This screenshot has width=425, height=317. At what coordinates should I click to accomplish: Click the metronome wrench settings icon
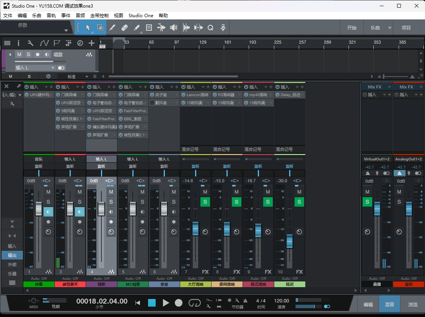click(x=237, y=301)
